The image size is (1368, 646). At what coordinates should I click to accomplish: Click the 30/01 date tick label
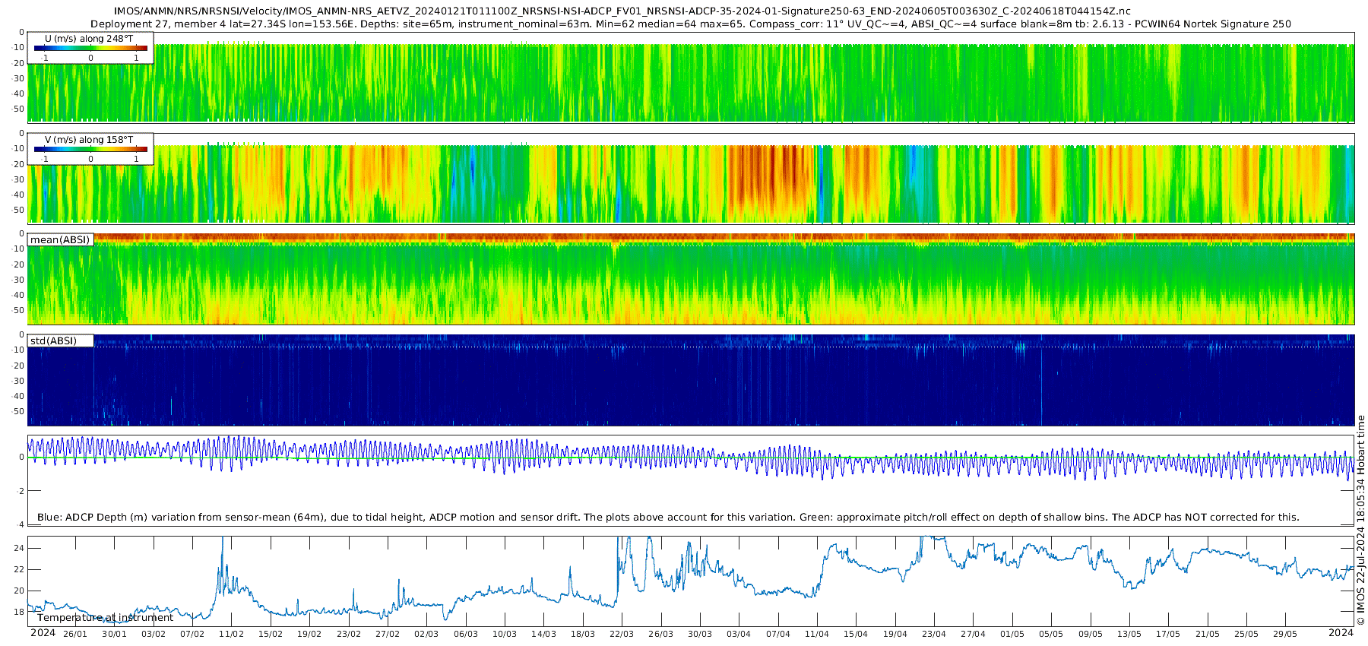coord(114,634)
